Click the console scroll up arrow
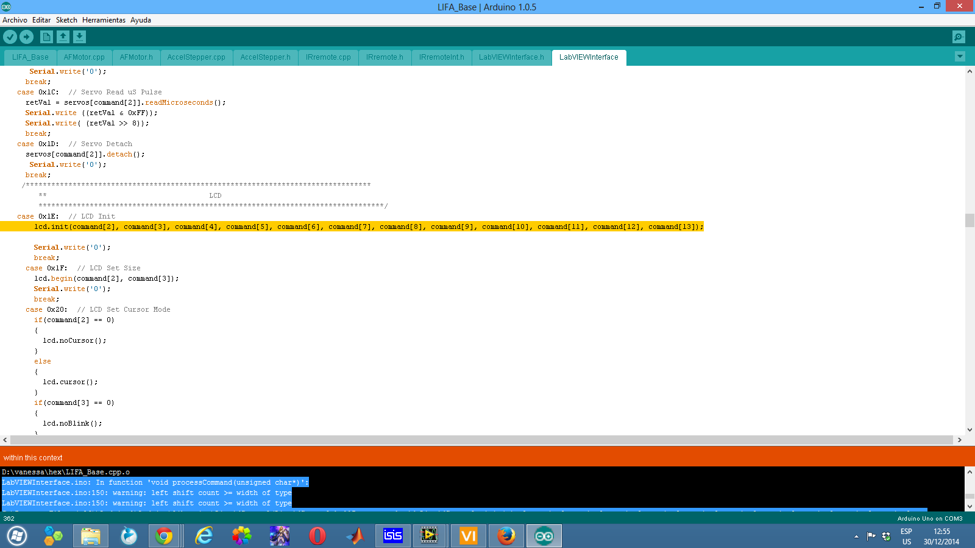975x548 pixels. tap(970, 472)
